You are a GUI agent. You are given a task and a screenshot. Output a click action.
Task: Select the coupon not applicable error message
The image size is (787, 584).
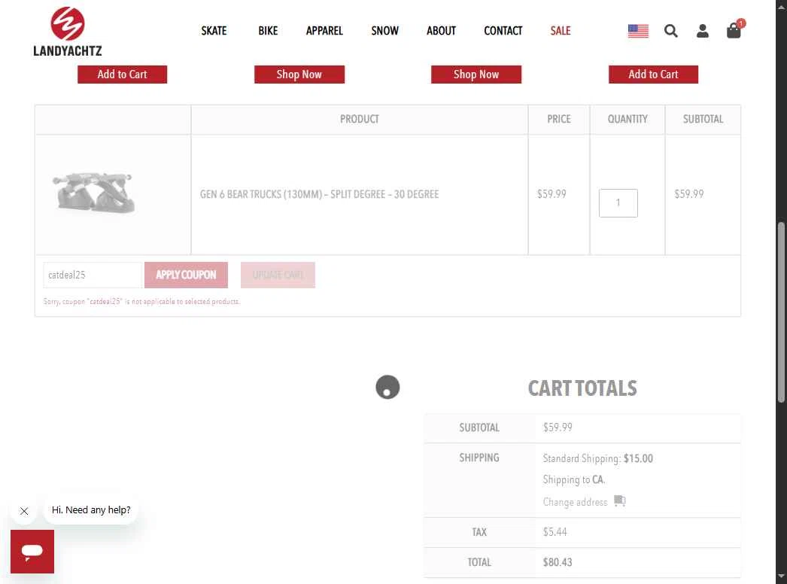141,301
